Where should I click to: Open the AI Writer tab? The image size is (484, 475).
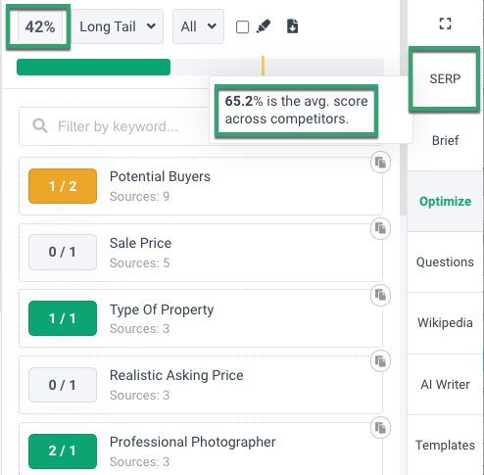pos(445,384)
